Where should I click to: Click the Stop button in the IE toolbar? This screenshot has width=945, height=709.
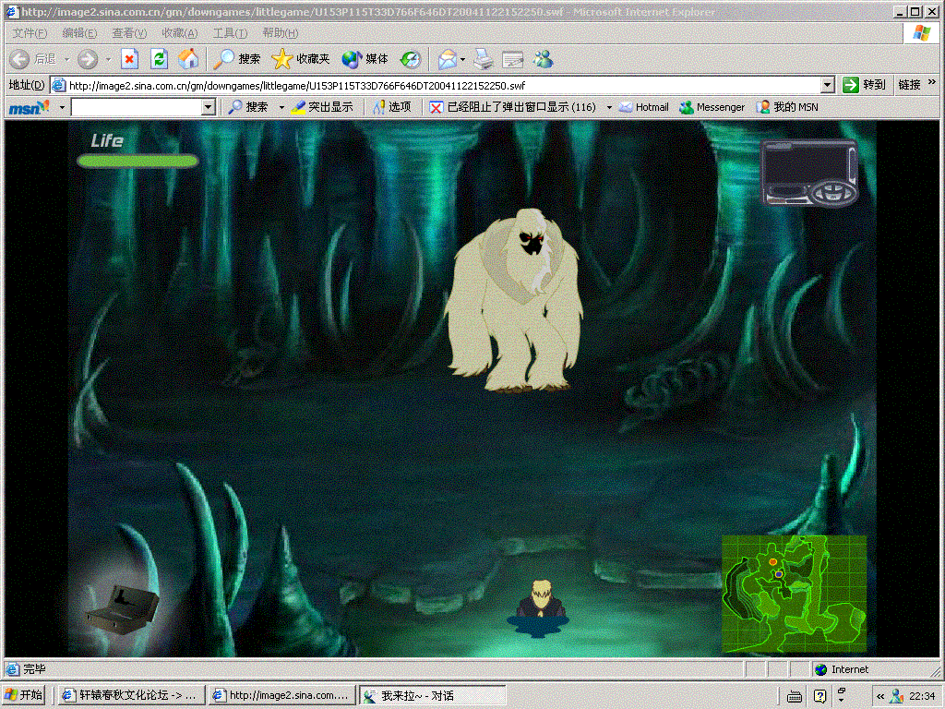coord(130,59)
